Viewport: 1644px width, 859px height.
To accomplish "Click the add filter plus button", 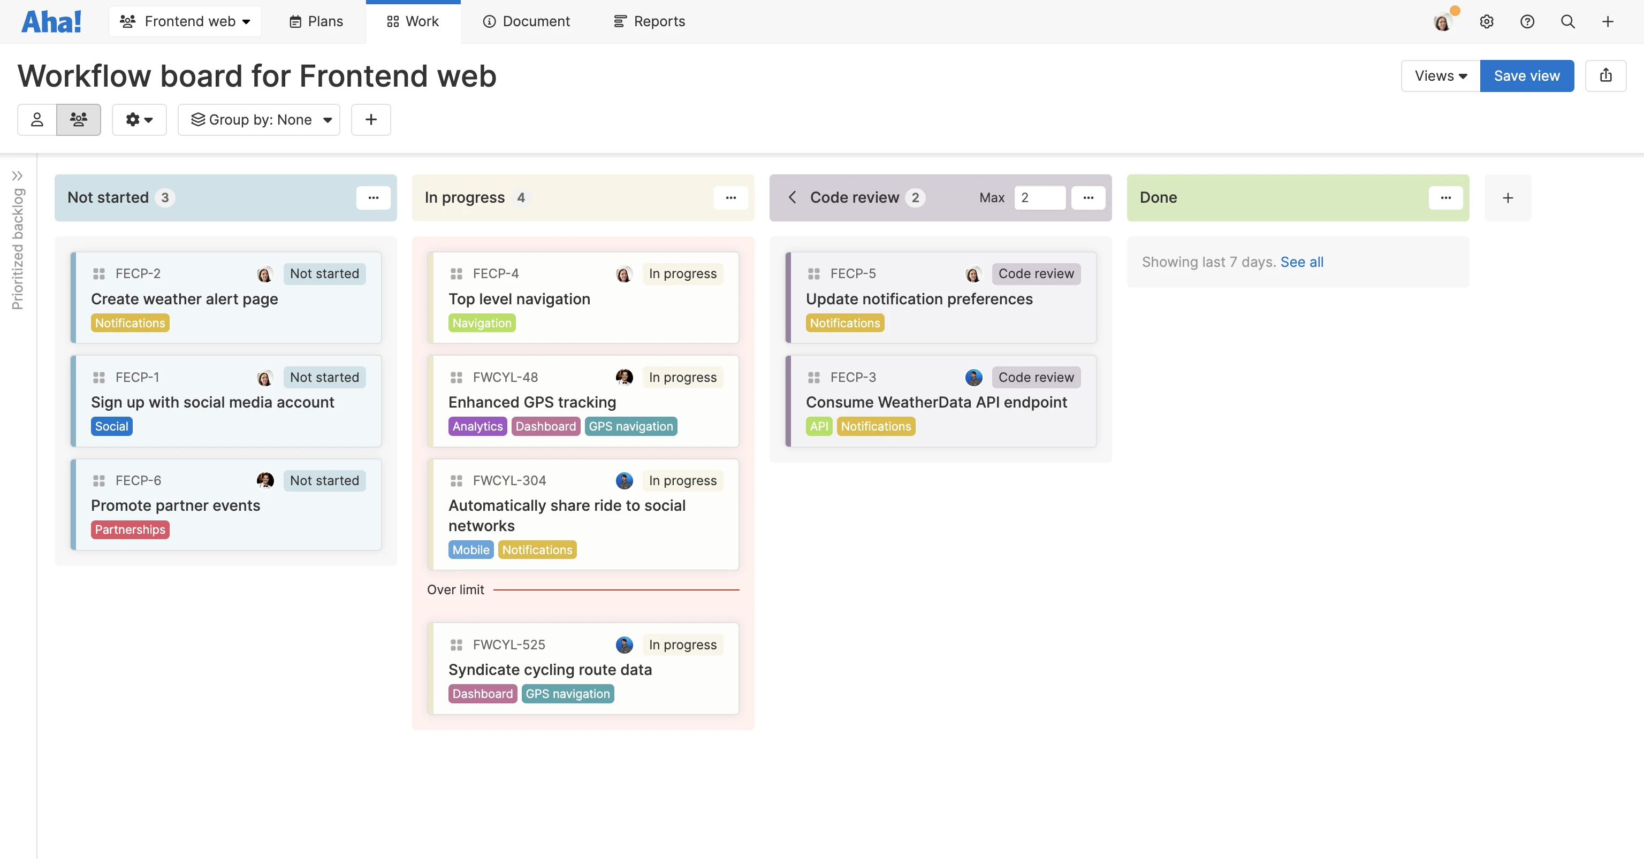I will click(371, 120).
